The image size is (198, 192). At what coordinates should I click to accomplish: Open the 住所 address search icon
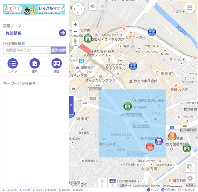pyautogui.click(x=35, y=63)
